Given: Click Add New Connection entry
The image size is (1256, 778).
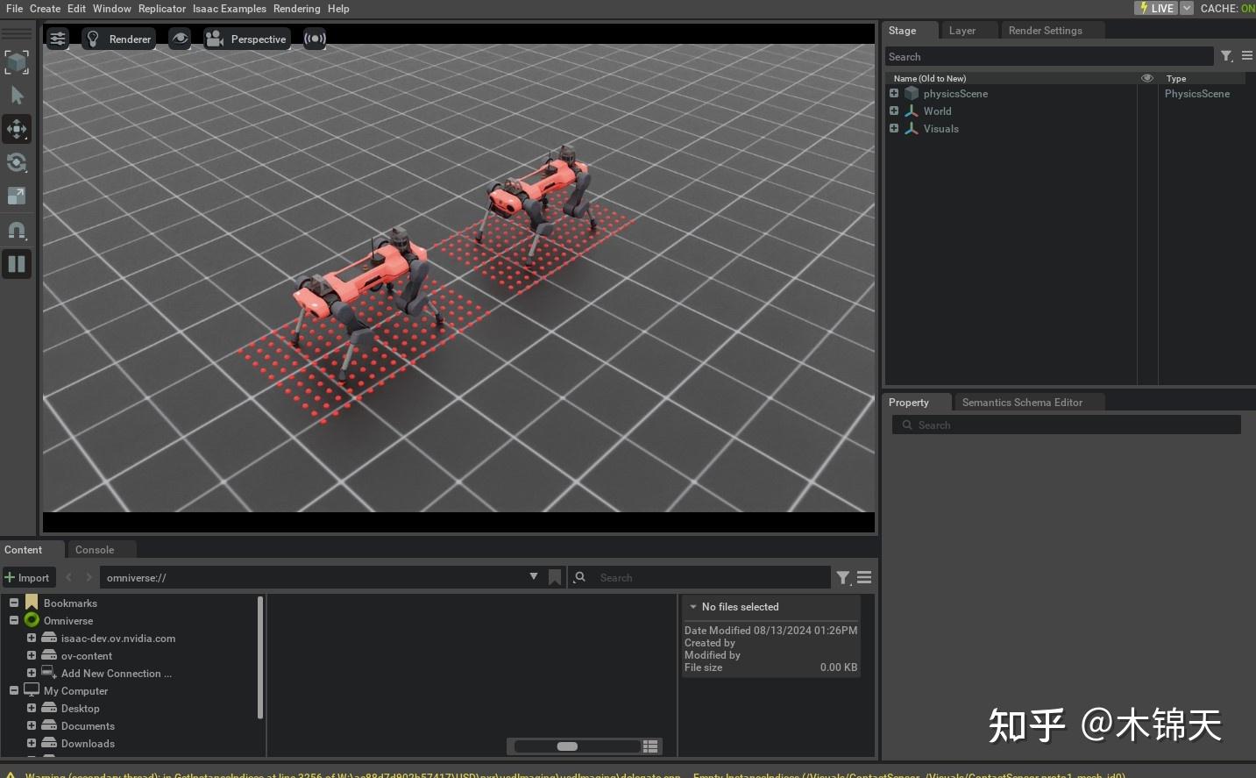Looking at the screenshot, I should [117, 674].
